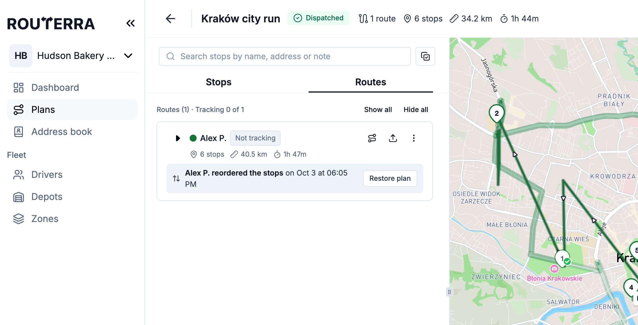Screen dimensions: 638x325
Task: Select the Routes tab
Action: [371, 82]
